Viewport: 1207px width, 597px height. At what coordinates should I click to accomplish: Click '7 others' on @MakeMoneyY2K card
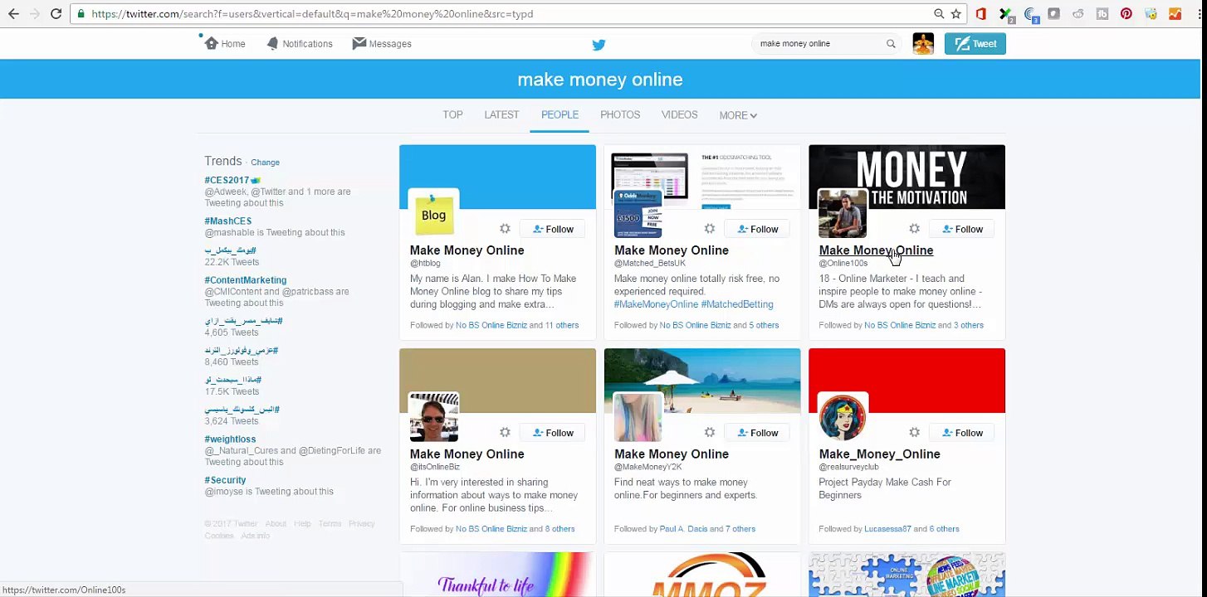point(740,529)
